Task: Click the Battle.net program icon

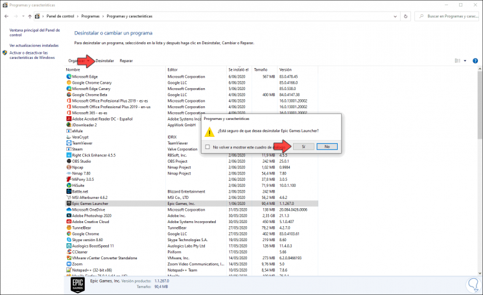Action: [x=69, y=191]
